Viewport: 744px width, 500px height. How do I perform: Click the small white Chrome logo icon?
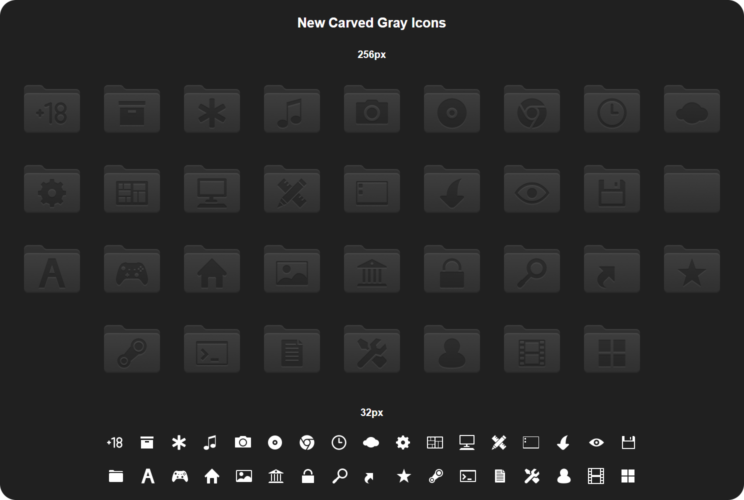coord(307,442)
